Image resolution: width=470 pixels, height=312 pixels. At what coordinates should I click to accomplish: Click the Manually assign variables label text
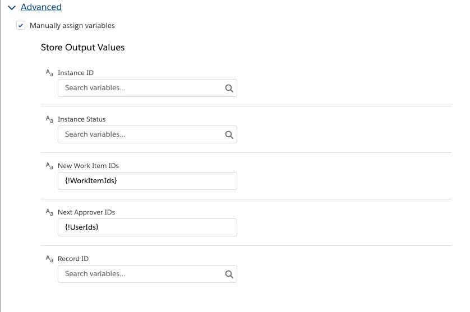point(72,26)
